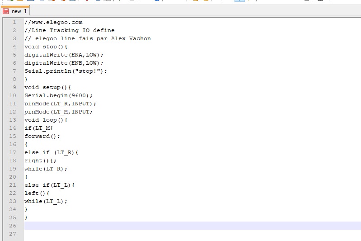Click line number 27 in the margin

pyautogui.click(x=13, y=234)
